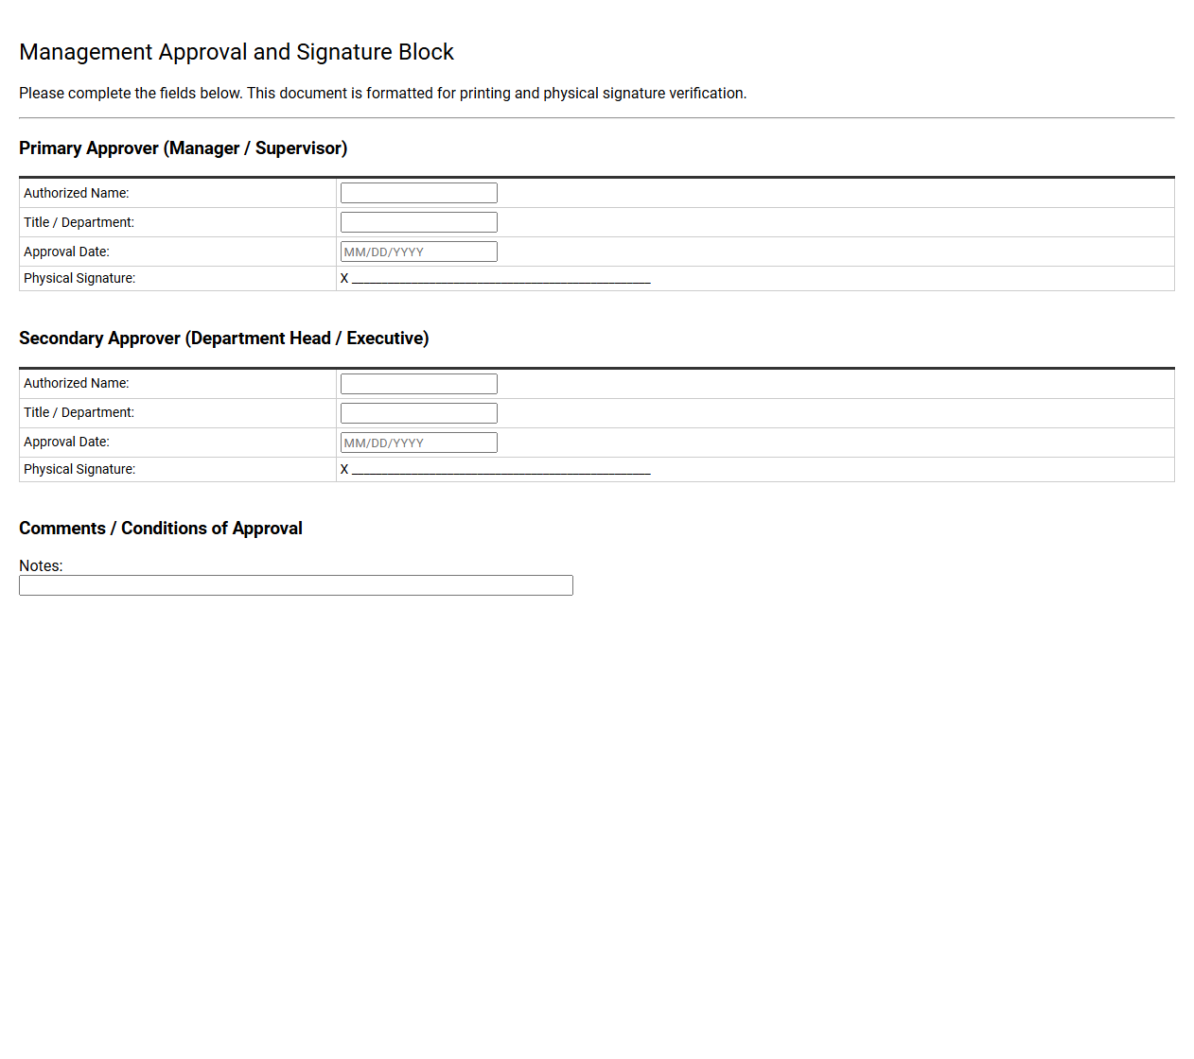The width and height of the screenshot is (1194, 1059).
Task: Click Secondary Approver 'Title / Department:' label
Action: pos(79,412)
